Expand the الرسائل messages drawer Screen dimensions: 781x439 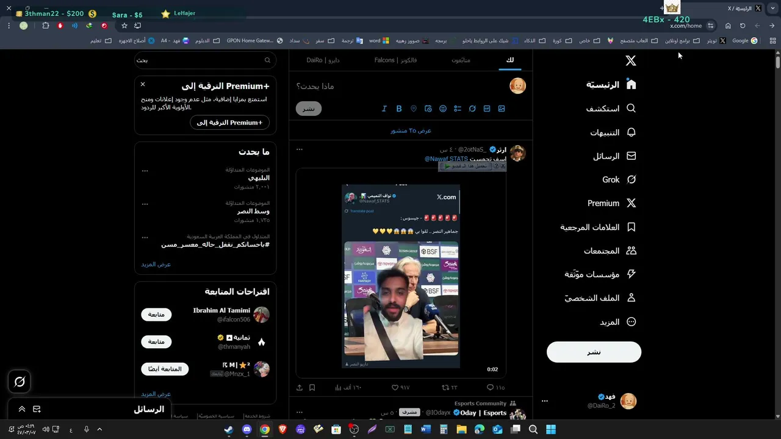(x=22, y=409)
